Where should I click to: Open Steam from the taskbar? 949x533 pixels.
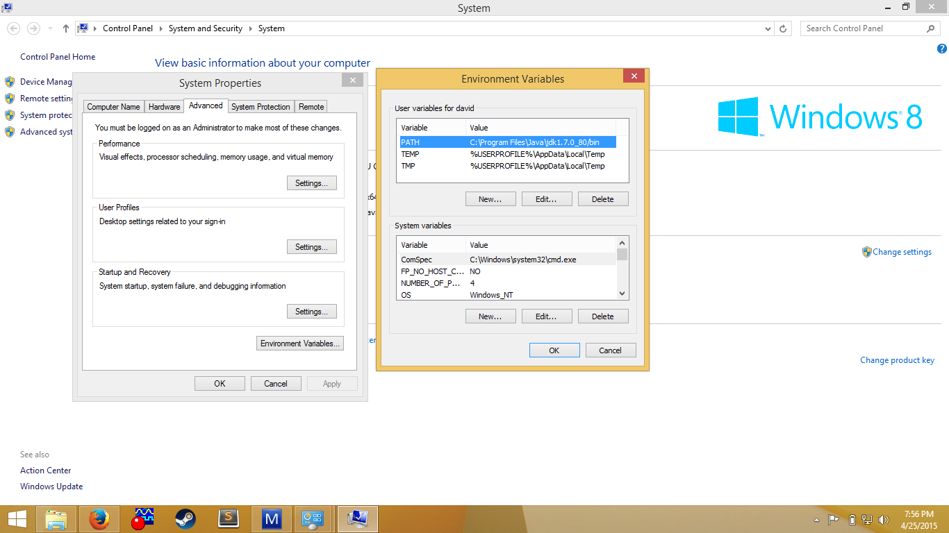pyautogui.click(x=185, y=519)
